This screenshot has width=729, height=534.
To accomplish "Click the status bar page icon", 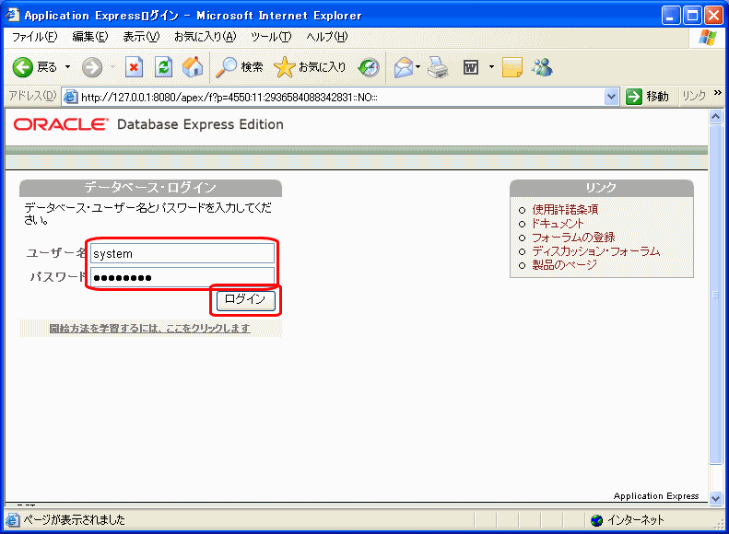I will point(13,519).
